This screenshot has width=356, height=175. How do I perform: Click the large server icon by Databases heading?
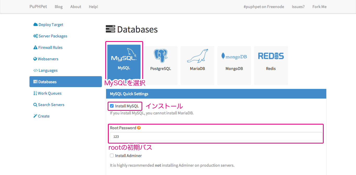[111, 29]
